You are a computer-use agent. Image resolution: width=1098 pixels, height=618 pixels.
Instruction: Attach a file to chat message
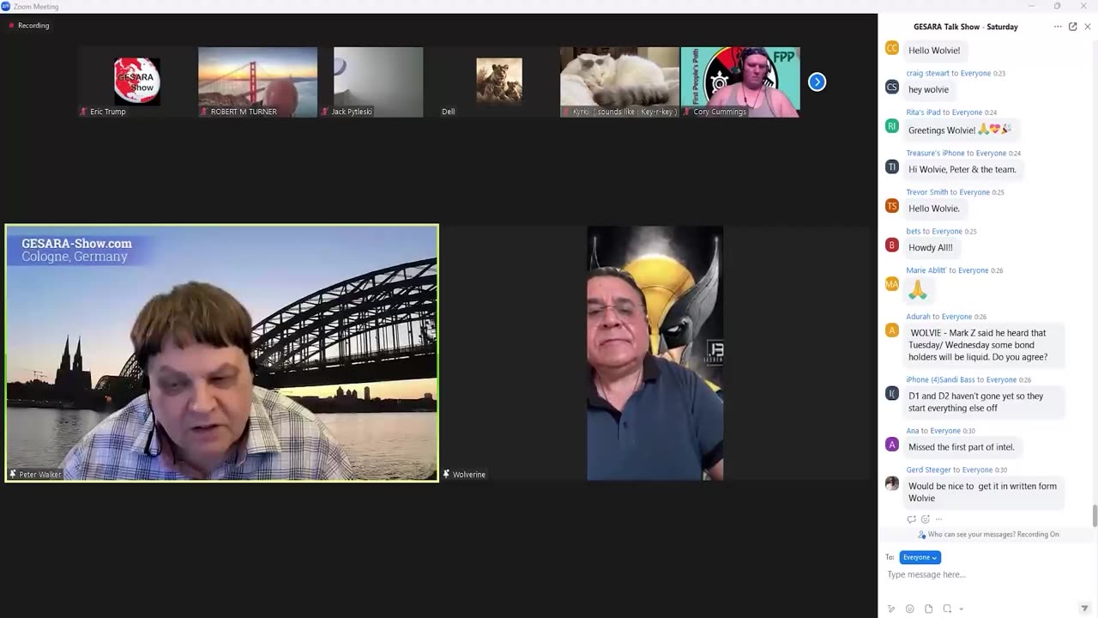[927, 609]
